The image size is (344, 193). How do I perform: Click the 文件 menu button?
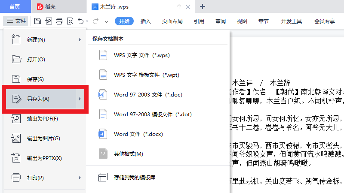16,21
